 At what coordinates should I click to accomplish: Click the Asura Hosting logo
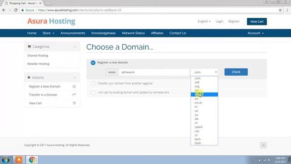tap(51, 21)
